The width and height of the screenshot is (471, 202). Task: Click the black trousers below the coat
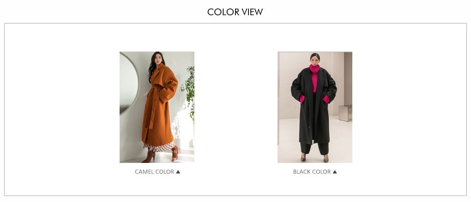[314, 149]
